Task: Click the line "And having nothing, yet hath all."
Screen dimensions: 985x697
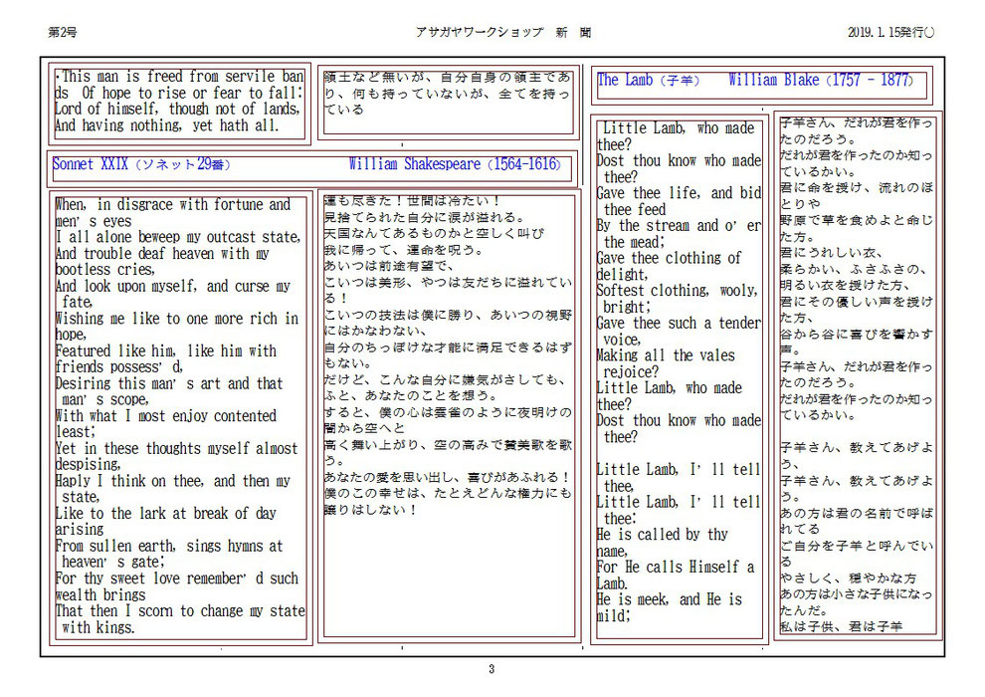Action: click(166, 125)
